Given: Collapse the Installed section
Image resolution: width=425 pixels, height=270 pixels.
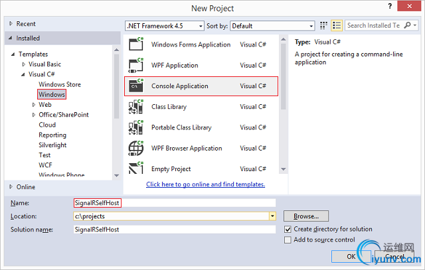Looking at the screenshot, I should (x=11, y=38).
